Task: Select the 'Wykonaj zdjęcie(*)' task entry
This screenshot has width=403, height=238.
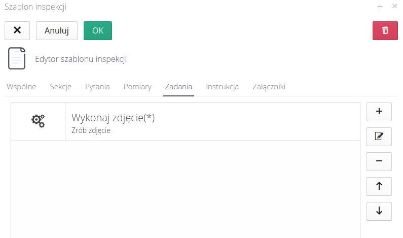Action: pos(113,118)
